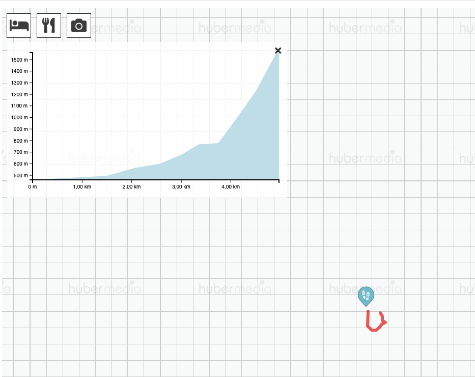Click the 700 m elevation axis label
This screenshot has width=475, height=377.
coord(20,152)
